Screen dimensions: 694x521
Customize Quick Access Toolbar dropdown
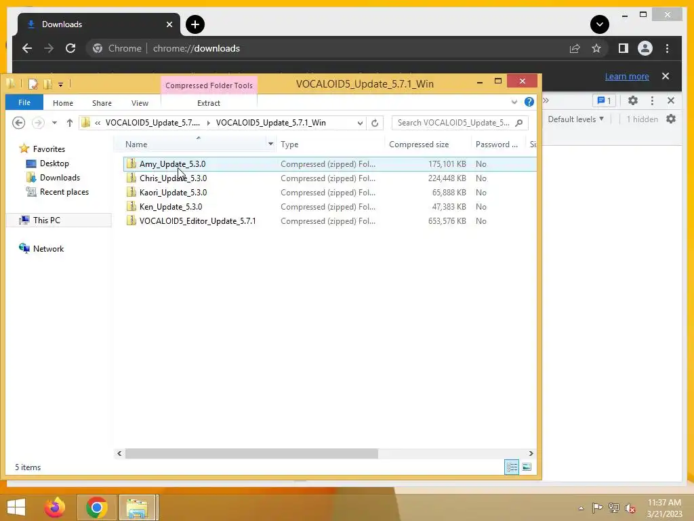coord(60,84)
